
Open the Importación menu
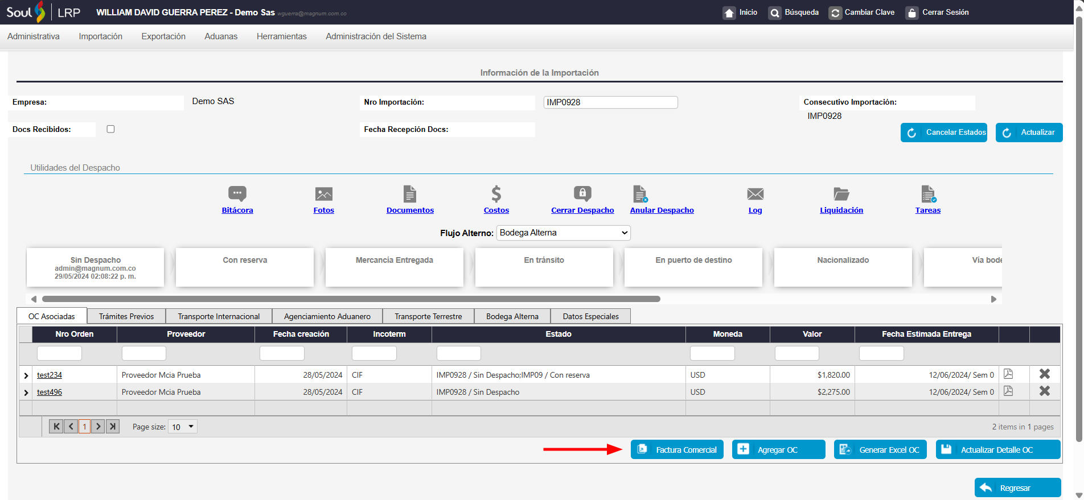point(100,36)
